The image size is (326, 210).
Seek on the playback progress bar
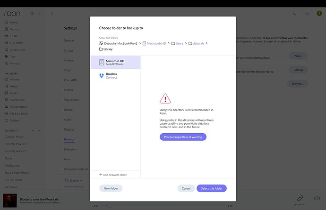coord(163,206)
